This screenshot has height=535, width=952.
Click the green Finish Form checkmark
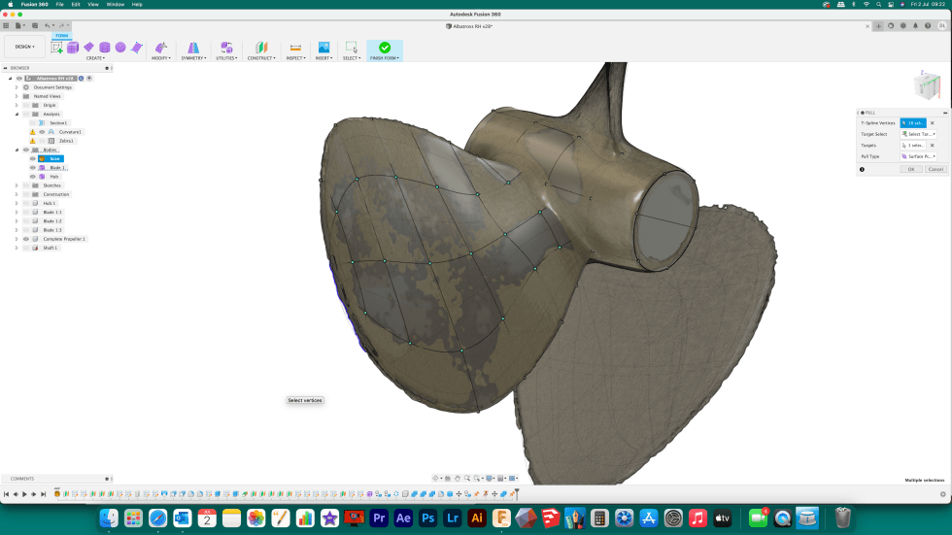pos(385,48)
